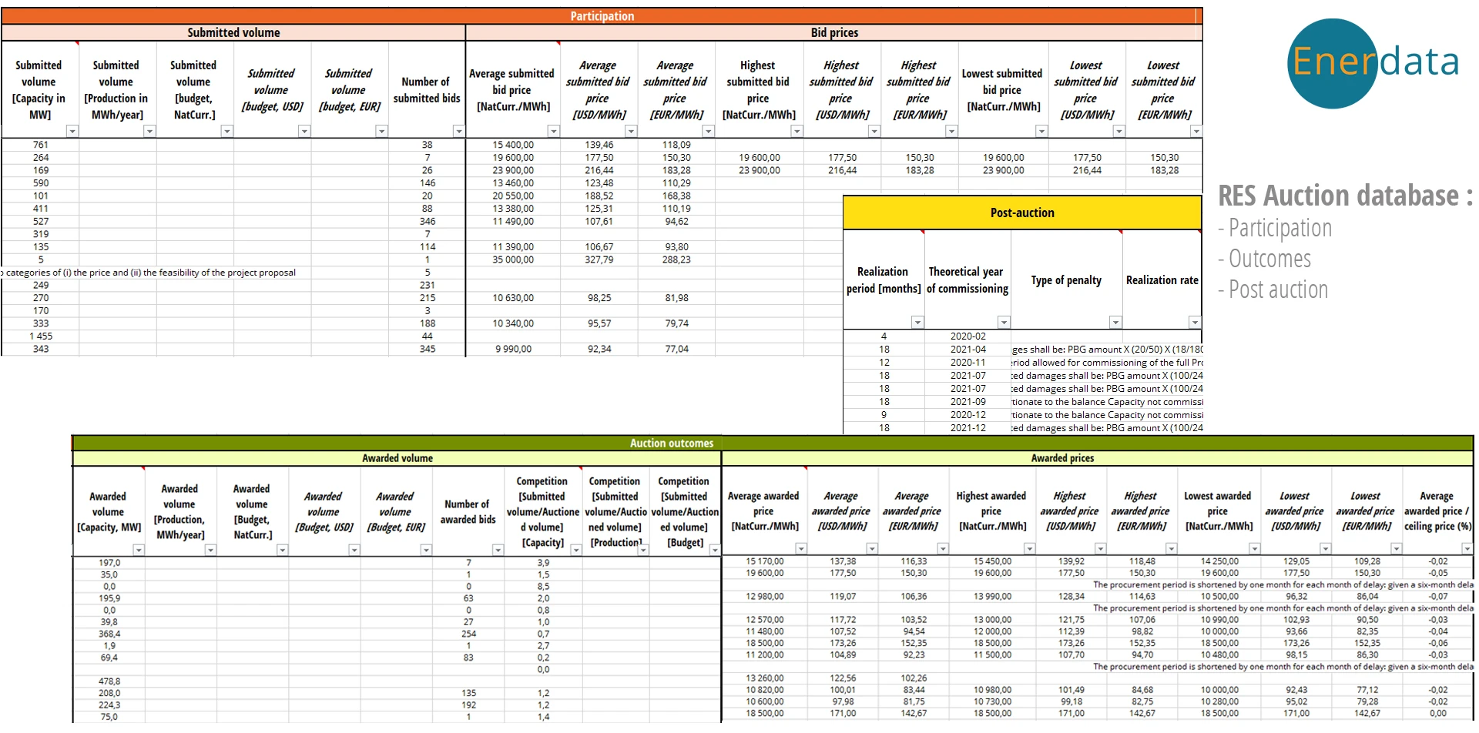The image size is (1479, 733).
Task: Open filter for Average submitted bid price [EUR/MWh]
Action: click(708, 132)
